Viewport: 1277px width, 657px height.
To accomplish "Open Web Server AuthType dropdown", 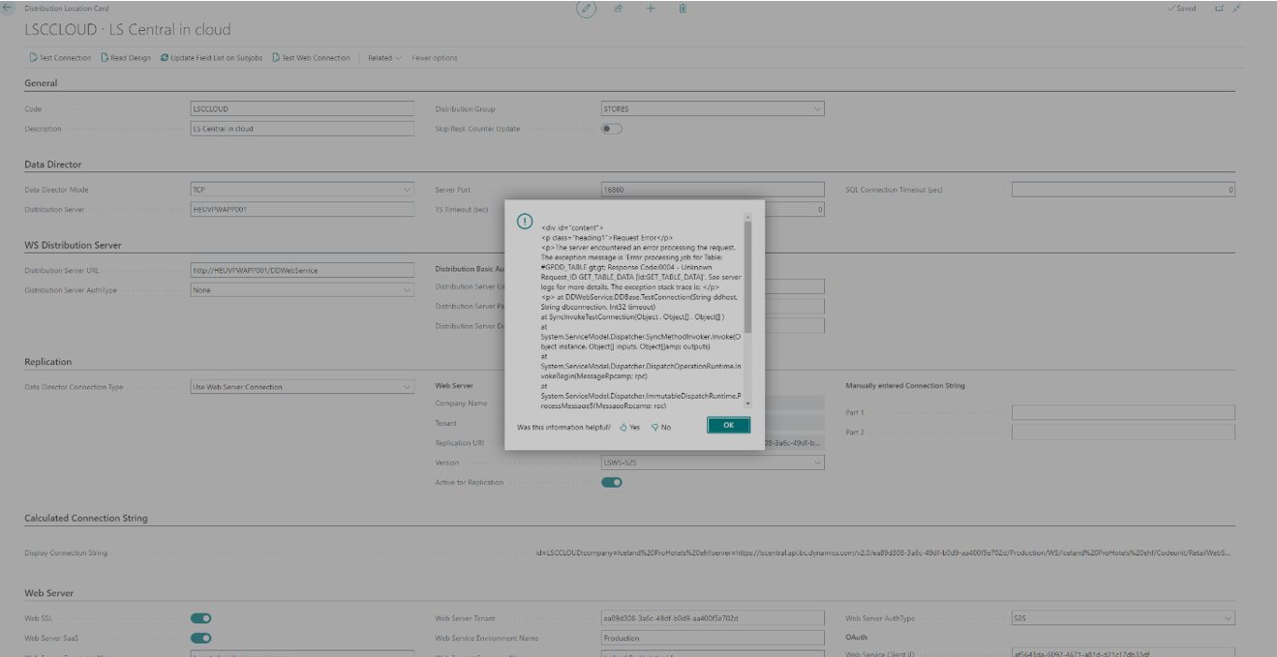I will coord(1228,618).
